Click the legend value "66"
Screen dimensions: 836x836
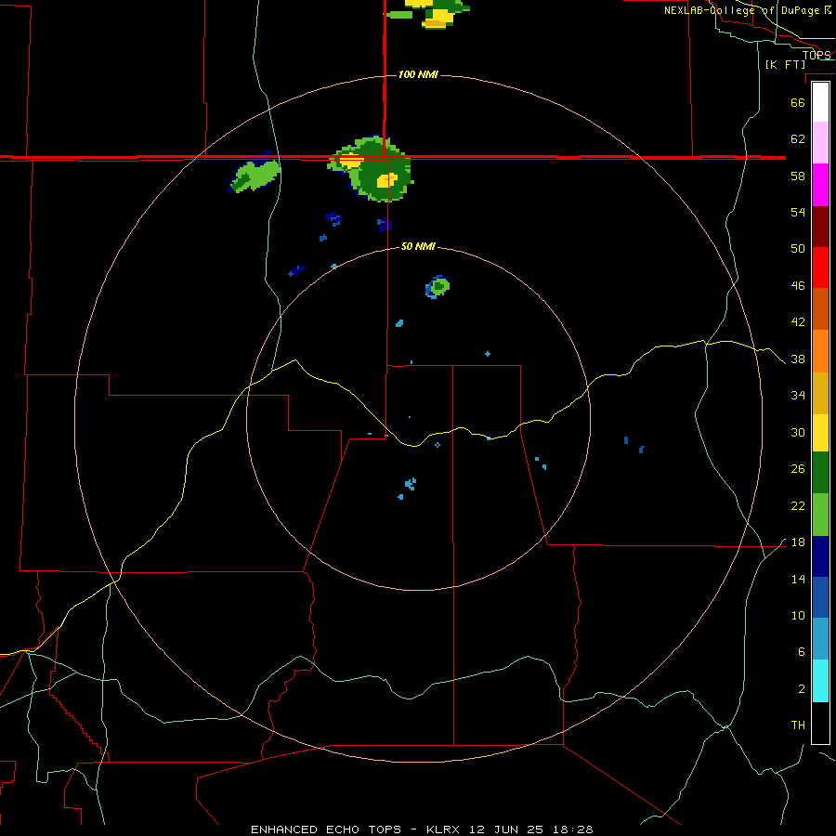798,102
